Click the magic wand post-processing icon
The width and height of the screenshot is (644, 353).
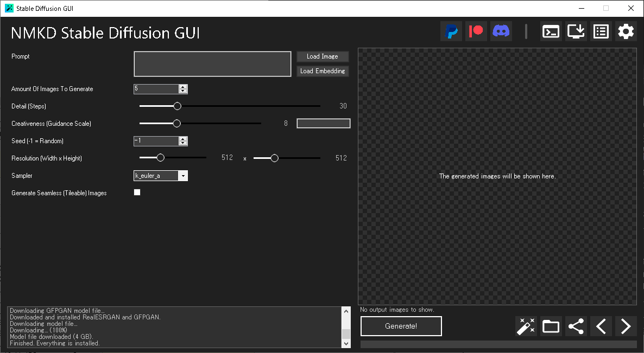(526, 326)
